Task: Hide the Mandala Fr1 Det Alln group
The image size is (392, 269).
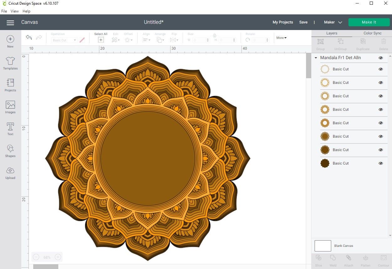Action: (381, 58)
